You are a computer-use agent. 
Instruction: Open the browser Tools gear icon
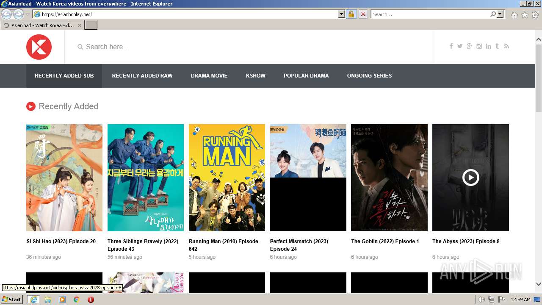(535, 15)
